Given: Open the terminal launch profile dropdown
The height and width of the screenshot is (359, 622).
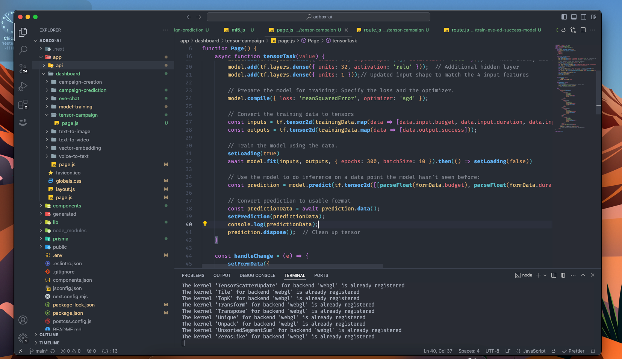Looking at the screenshot, I should [545, 275].
